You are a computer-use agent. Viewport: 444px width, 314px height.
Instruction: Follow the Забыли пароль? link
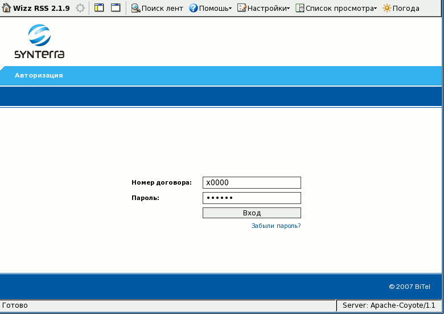pos(276,226)
